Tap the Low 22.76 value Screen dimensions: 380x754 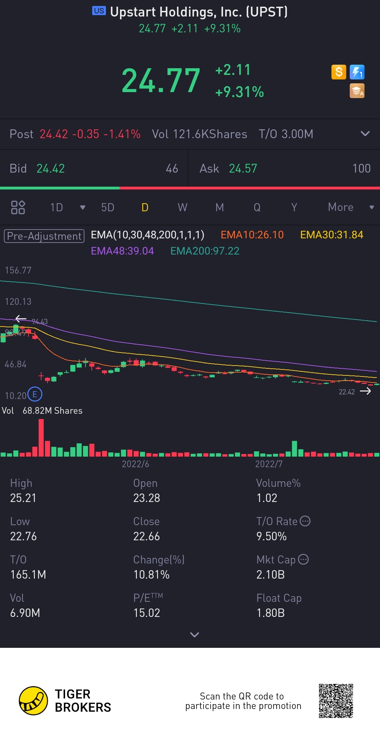(x=23, y=536)
